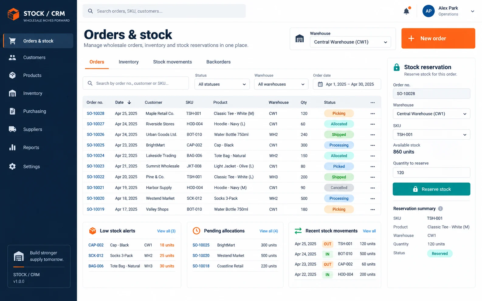Click View all recent stock movements

pyautogui.click(x=369, y=231)
